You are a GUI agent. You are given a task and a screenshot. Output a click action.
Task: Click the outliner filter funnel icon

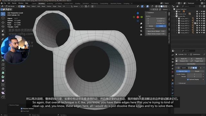[200, 6]
